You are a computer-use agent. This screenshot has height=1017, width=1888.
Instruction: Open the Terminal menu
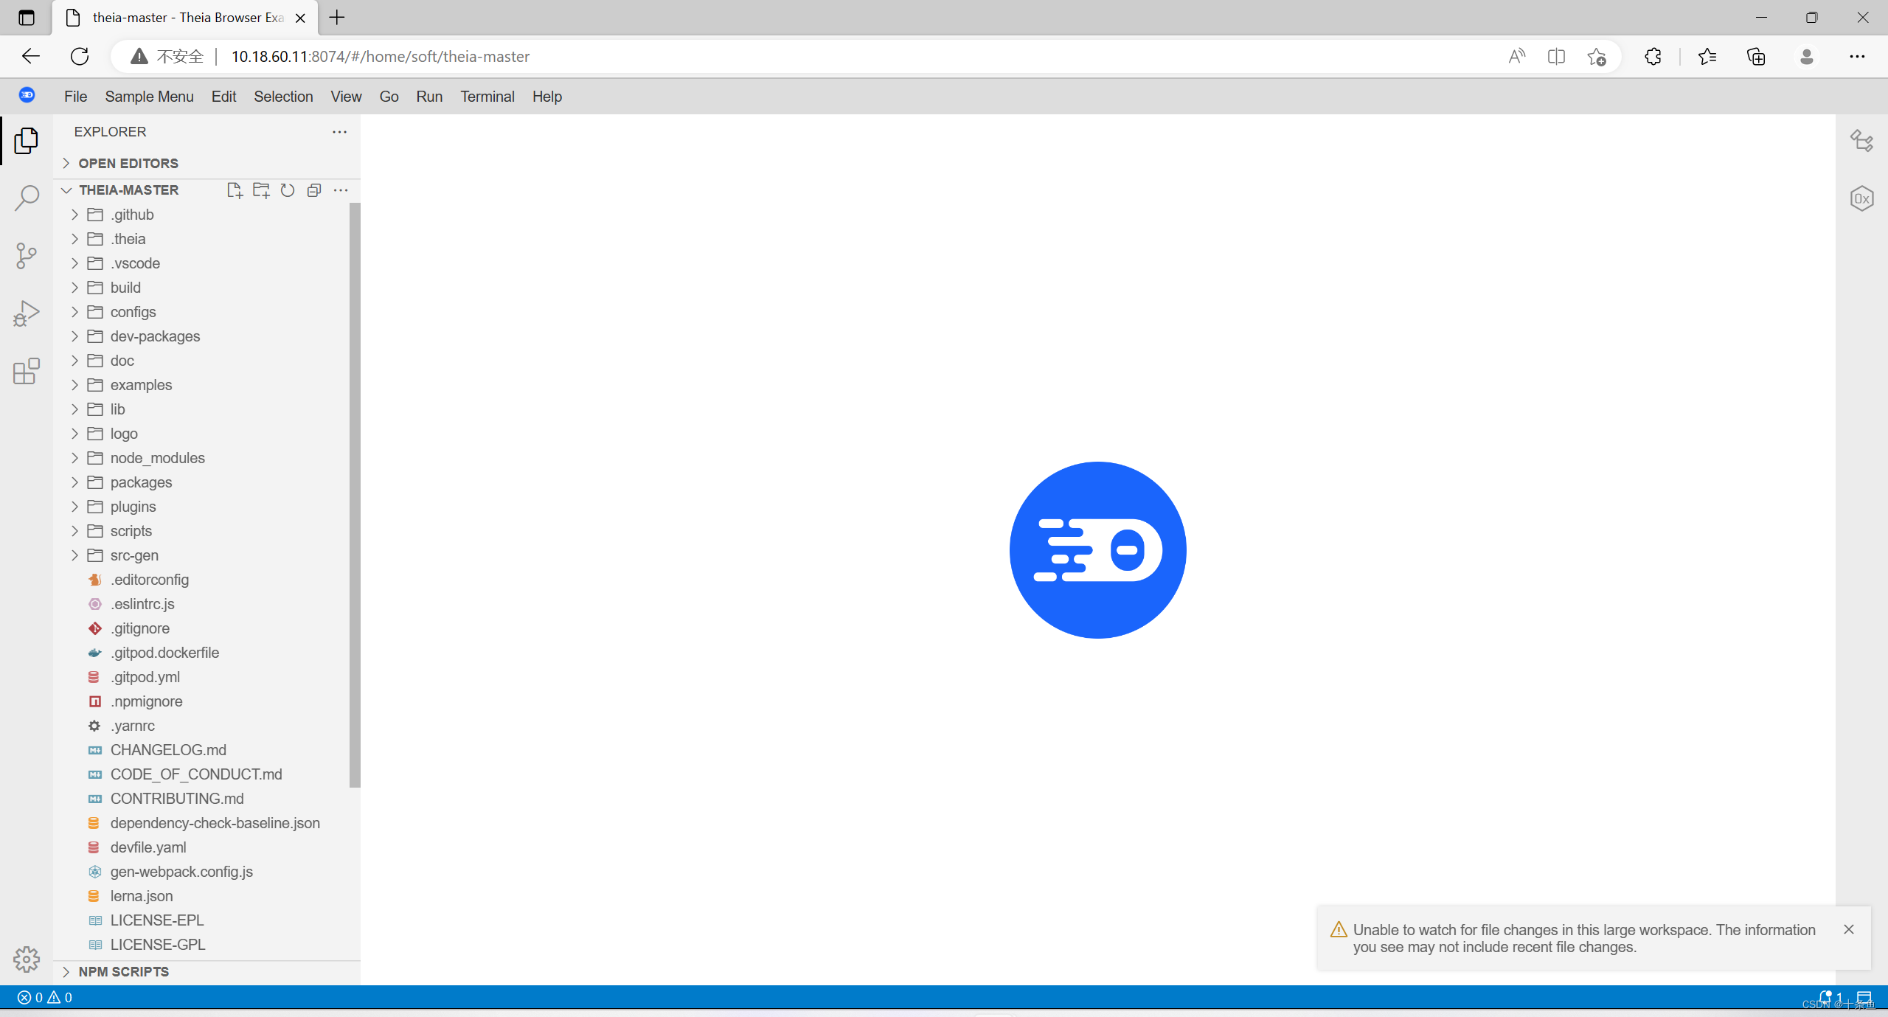(x=487, y=97)
